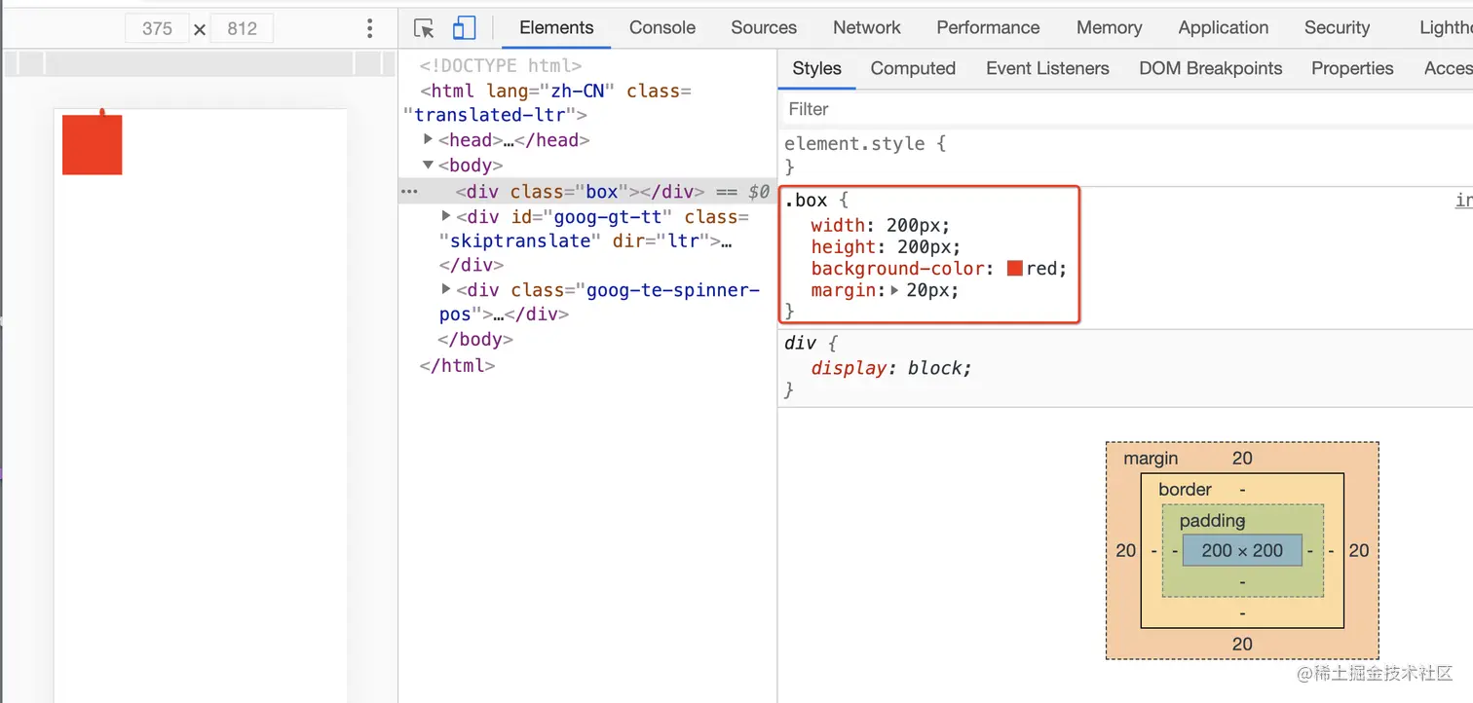This screenshot has width=1473, height=703.
Task: Open the Network panel tab
Action: coord(867,28)
